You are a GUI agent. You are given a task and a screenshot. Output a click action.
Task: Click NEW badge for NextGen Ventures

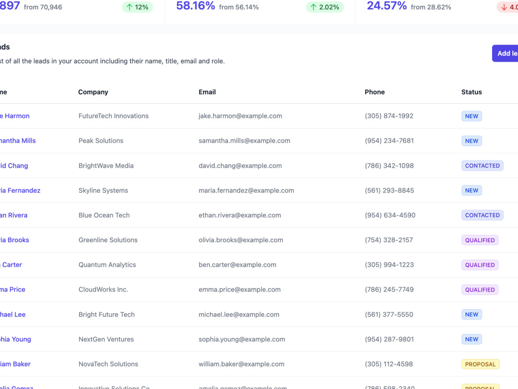471,339
